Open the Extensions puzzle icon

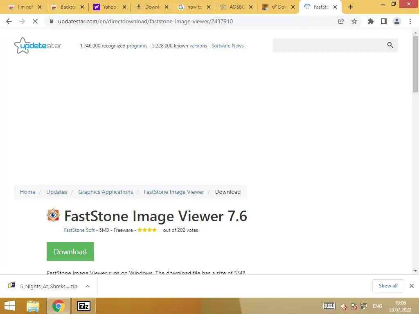coord(370,21)
